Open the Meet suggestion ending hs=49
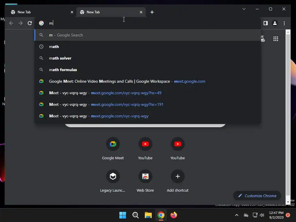Screen dimensions: 296x222 click(148, 93)
